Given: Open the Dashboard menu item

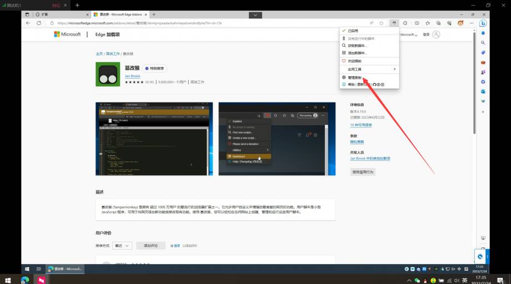Looking at the screenshot, I should [x=369, y=78].
